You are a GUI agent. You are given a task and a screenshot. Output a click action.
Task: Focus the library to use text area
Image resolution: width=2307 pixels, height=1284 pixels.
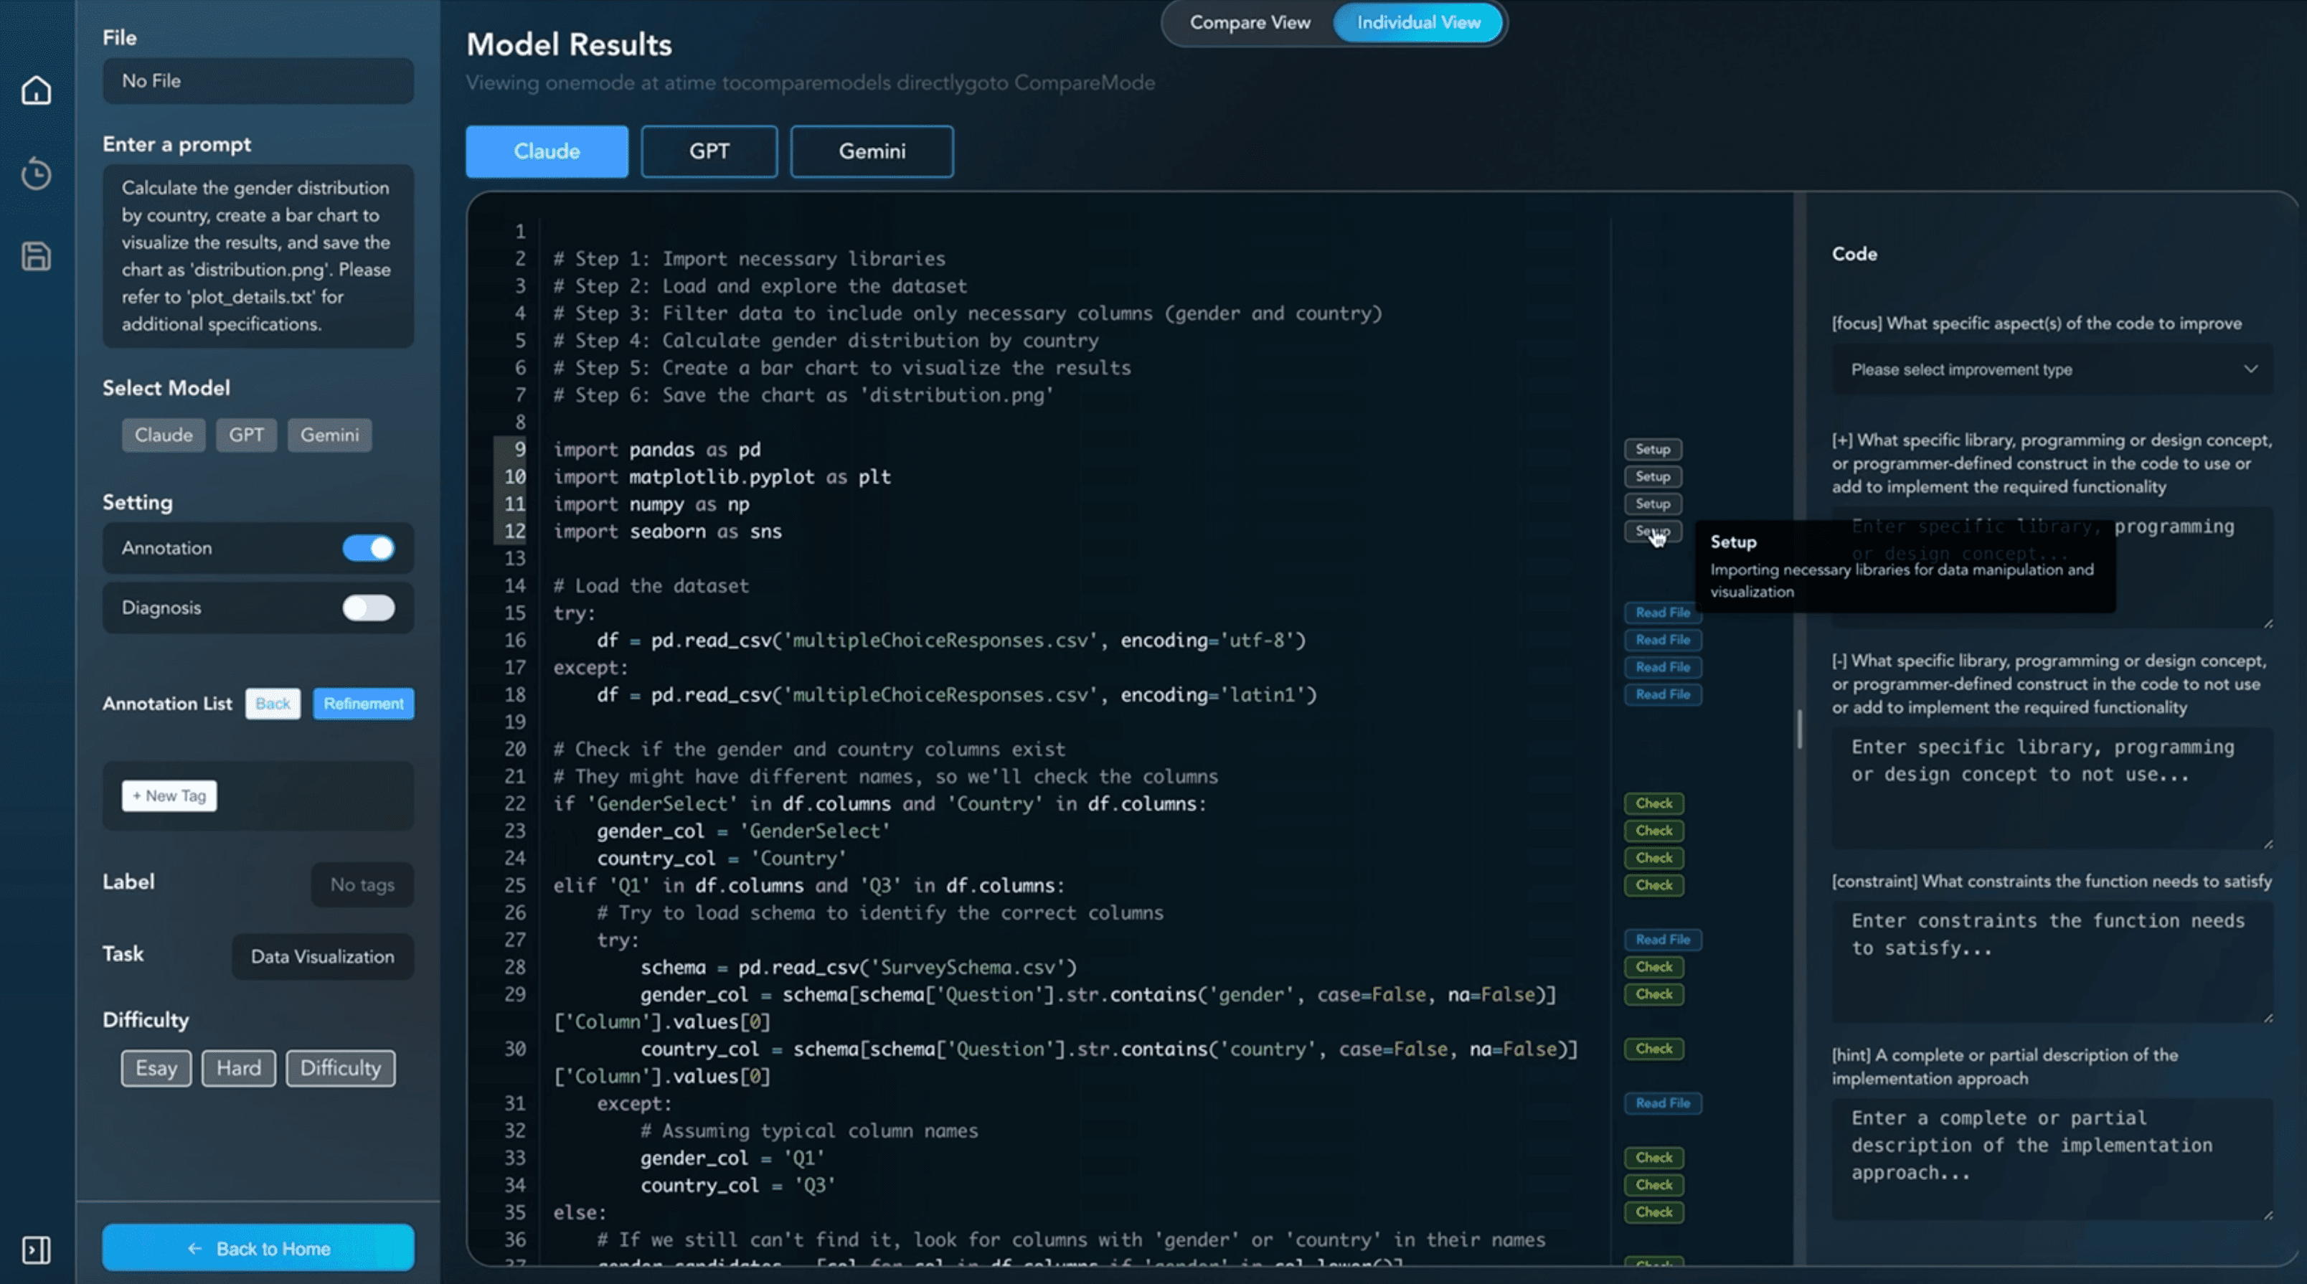coord(2052,569)
